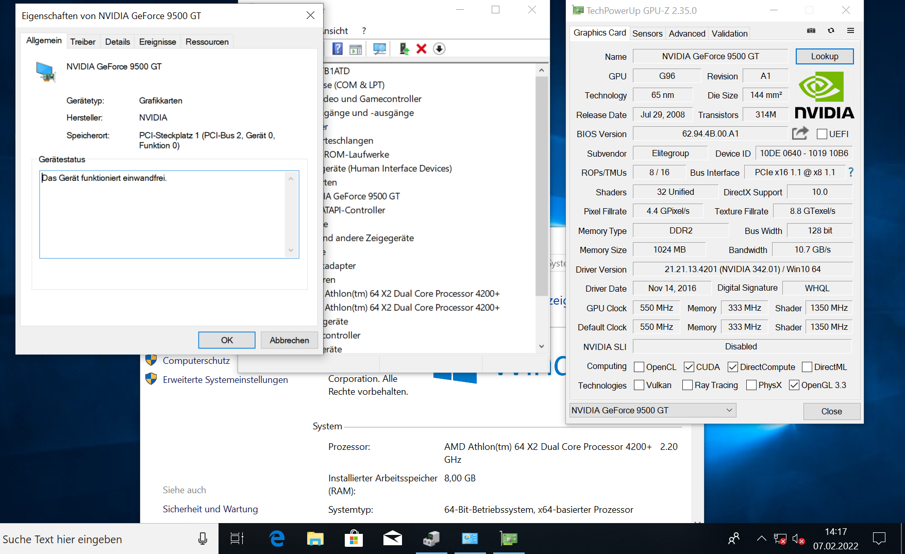Click the Device Manager help toolbar icon
This screenshot has width=905, height=554.
click(338, 49)
